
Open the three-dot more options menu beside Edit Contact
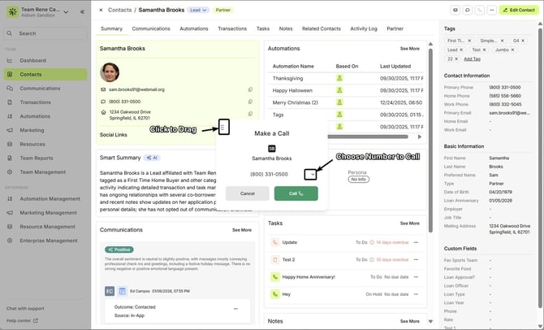coord(492,10)
